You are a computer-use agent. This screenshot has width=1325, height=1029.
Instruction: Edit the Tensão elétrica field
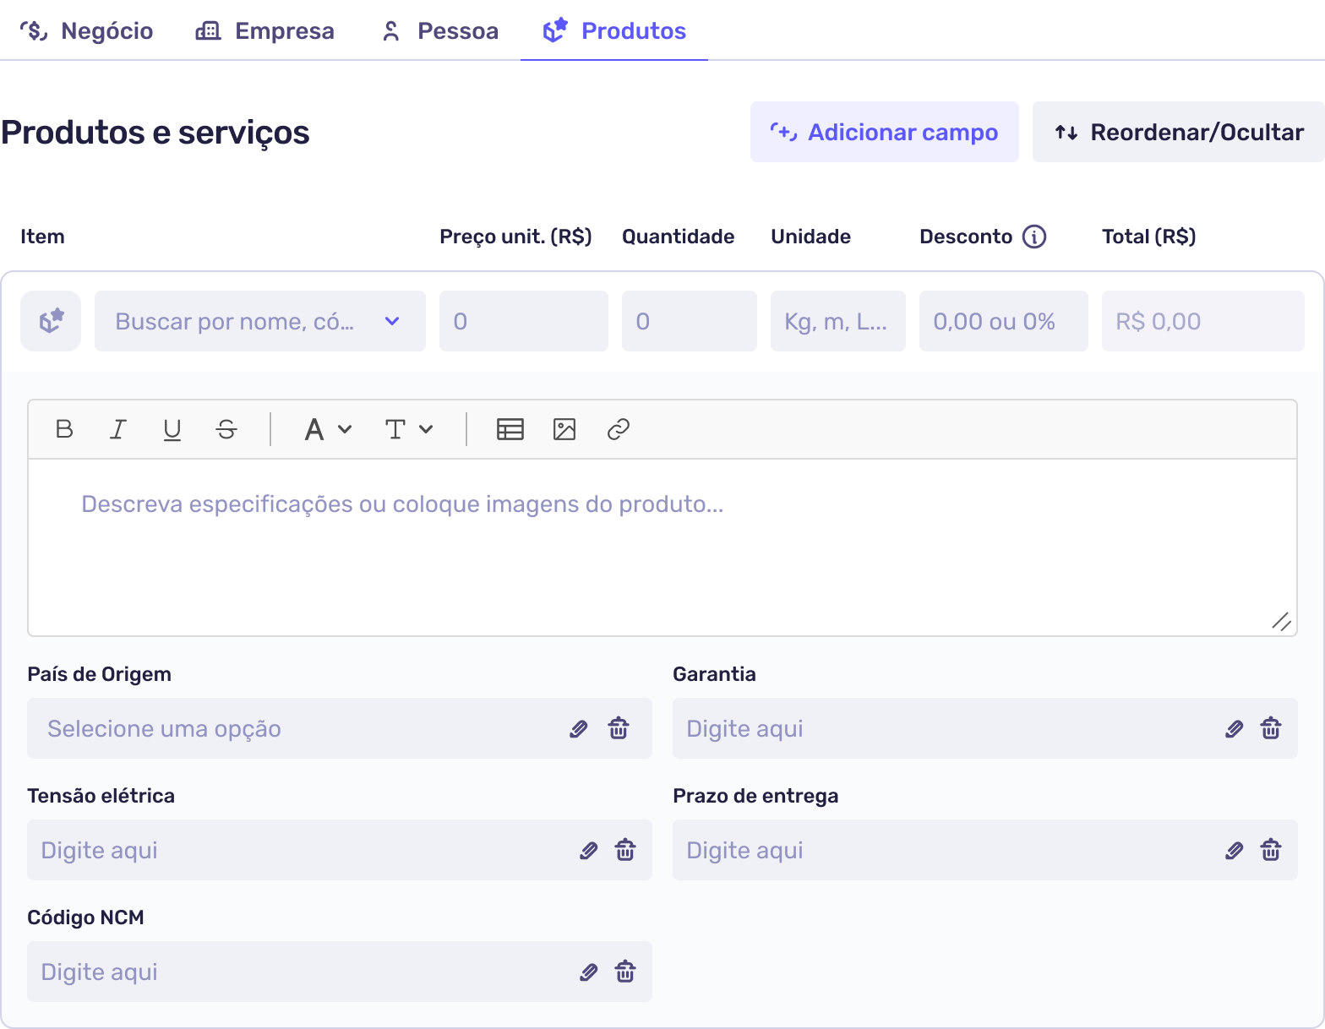589,850
